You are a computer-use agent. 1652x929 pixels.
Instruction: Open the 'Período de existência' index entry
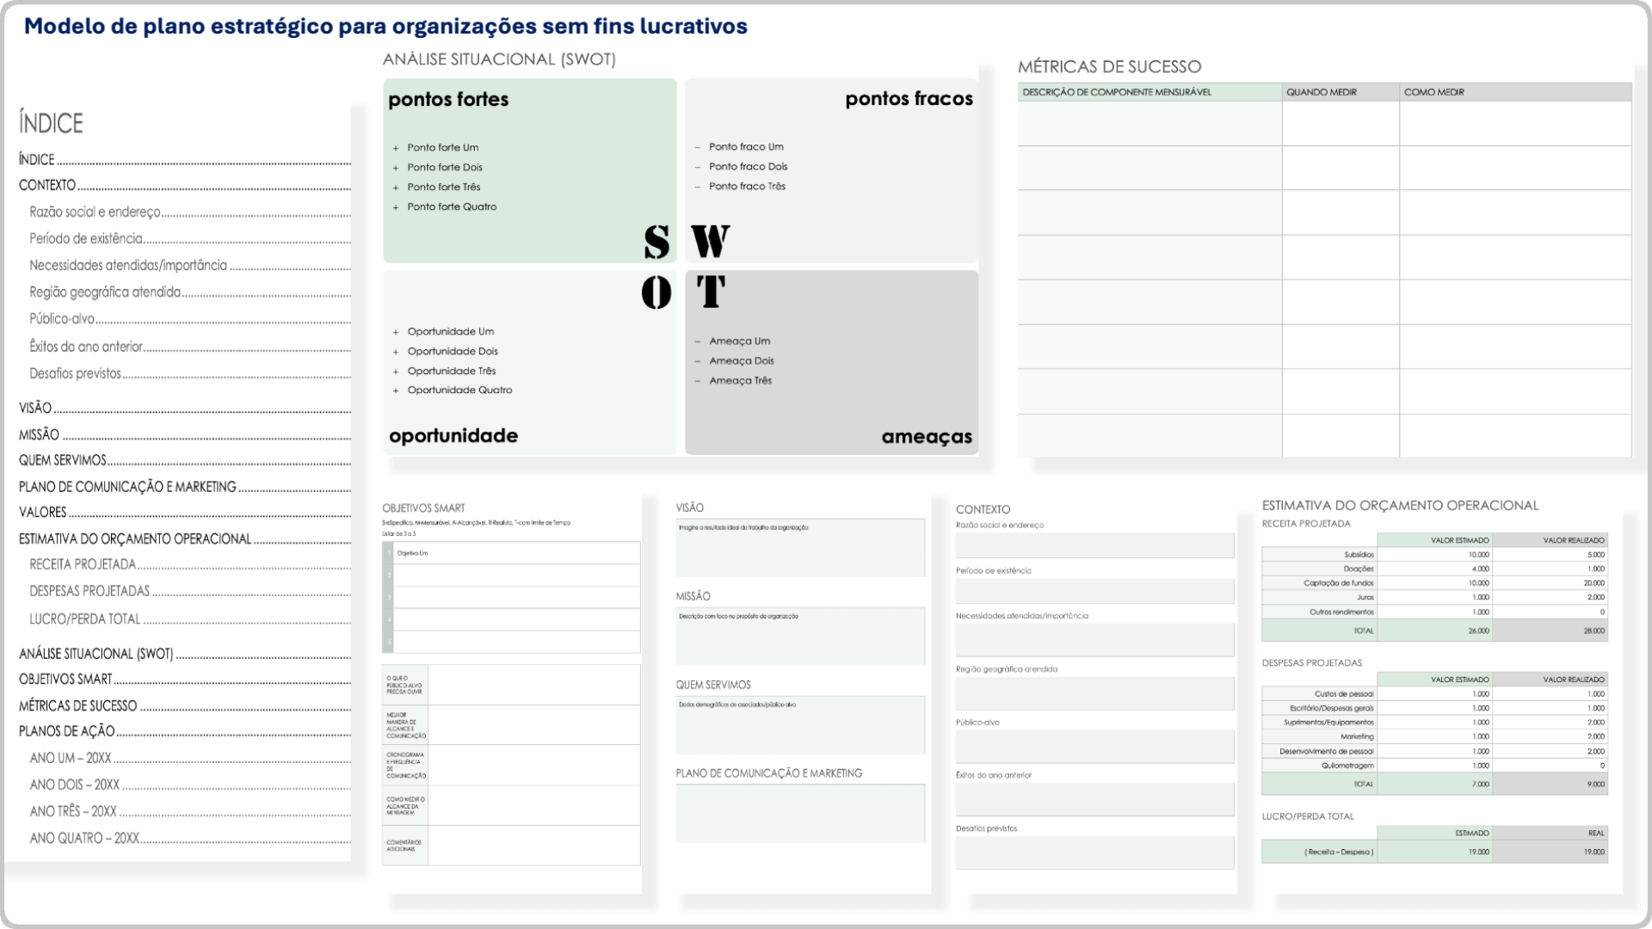tap(86, 238)
